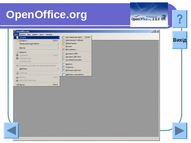The image size is (191, 143).
Task: Maximize the OpenOffice.org window
Action: pyautogui.click(x=155, y=31)
